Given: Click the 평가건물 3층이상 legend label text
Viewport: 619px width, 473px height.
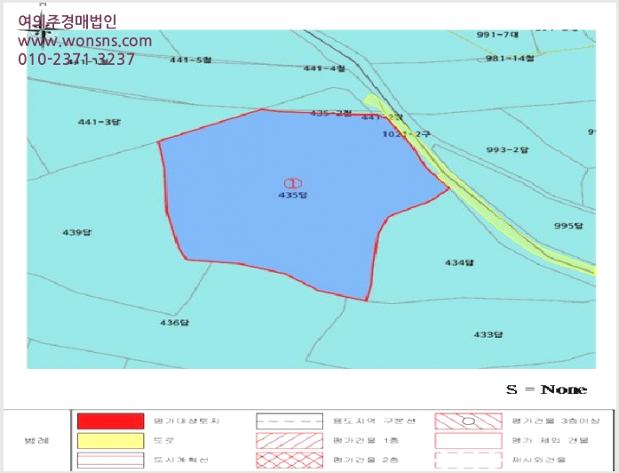Looking at the screenshot, I should (556, 421).
